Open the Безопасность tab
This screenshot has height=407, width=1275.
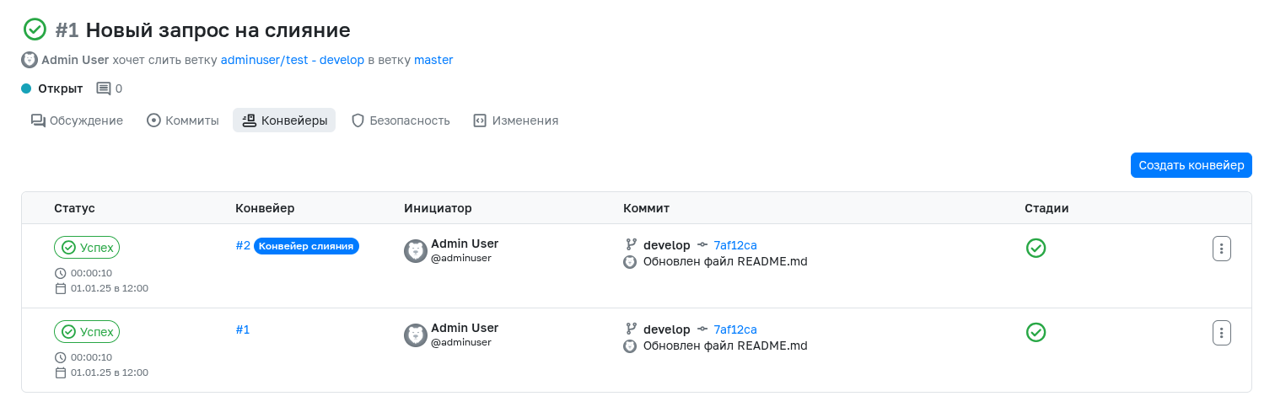point(401,120)
